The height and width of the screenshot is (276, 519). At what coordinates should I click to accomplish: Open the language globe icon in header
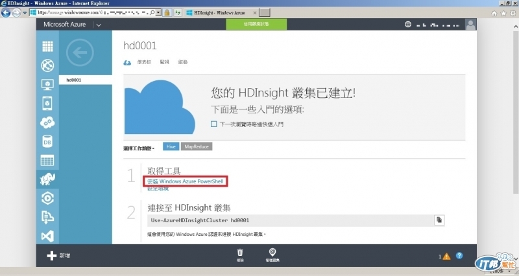pyautogui.click(x=408, y=24)
